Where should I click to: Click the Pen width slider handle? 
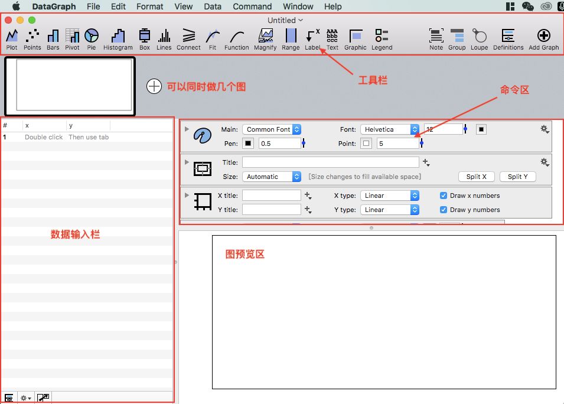(x=304, y=144)
